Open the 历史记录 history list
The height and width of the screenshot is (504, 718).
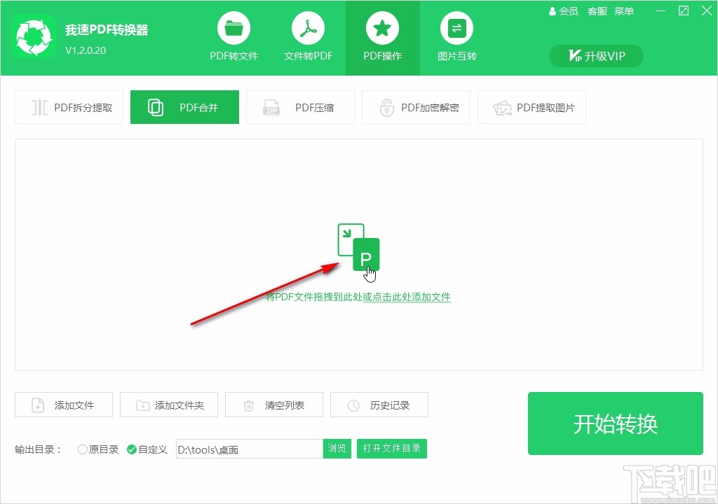tap(379, 405)
